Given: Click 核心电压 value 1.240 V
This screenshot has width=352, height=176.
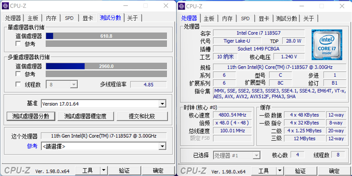Looking at the screenshot, I should (289, 57).
